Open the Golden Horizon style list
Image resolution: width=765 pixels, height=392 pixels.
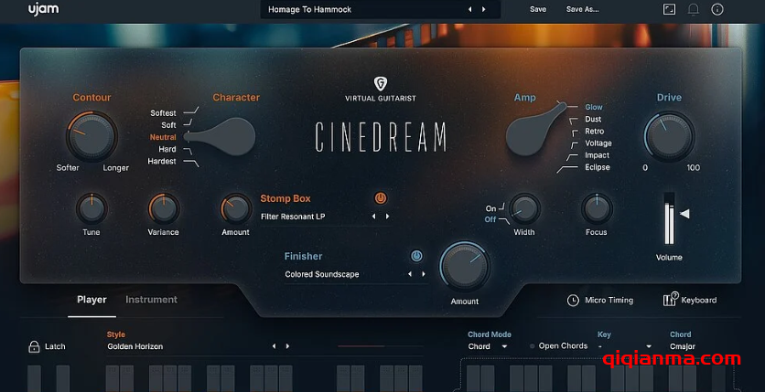pyautogui.click(x=135, y=346)
